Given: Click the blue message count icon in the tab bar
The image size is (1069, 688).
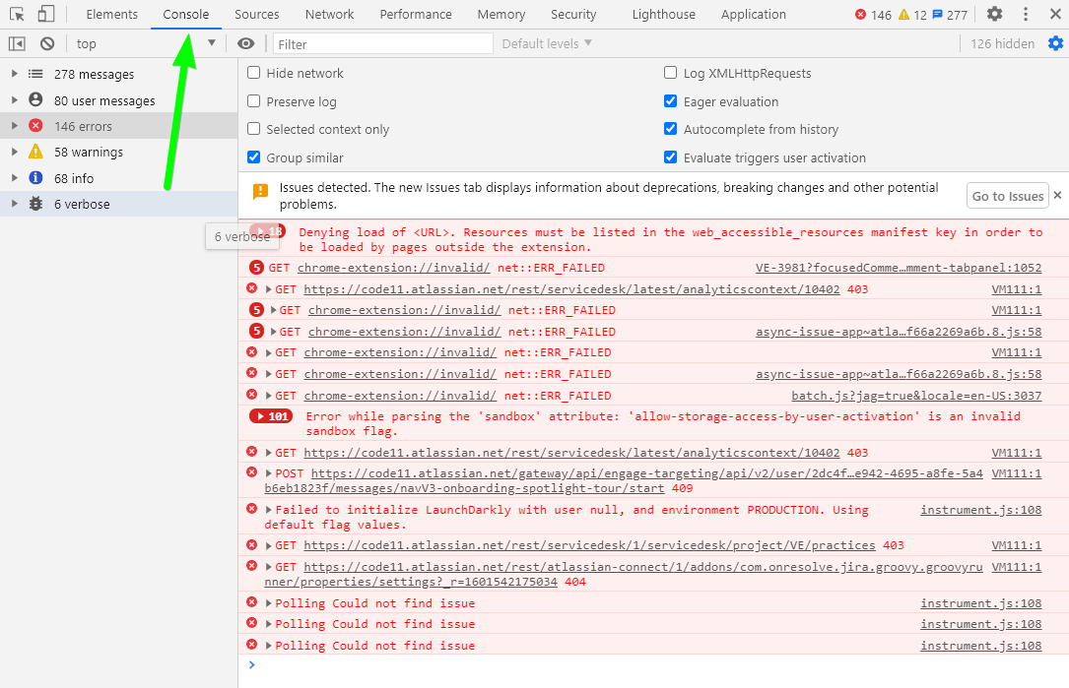Looking at the screenshot, I should pyautogui.click(x=937, y=15).
